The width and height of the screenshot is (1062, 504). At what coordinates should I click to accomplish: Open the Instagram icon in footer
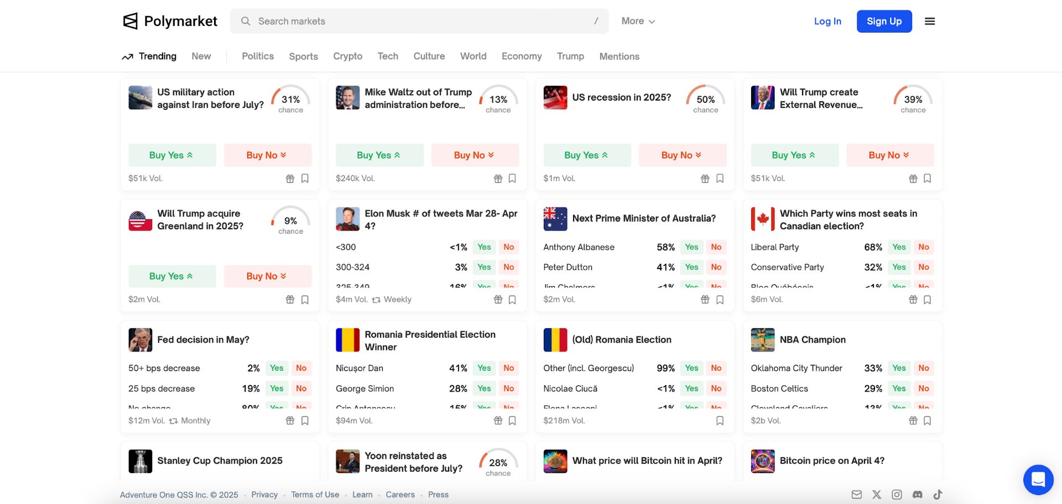897,495
